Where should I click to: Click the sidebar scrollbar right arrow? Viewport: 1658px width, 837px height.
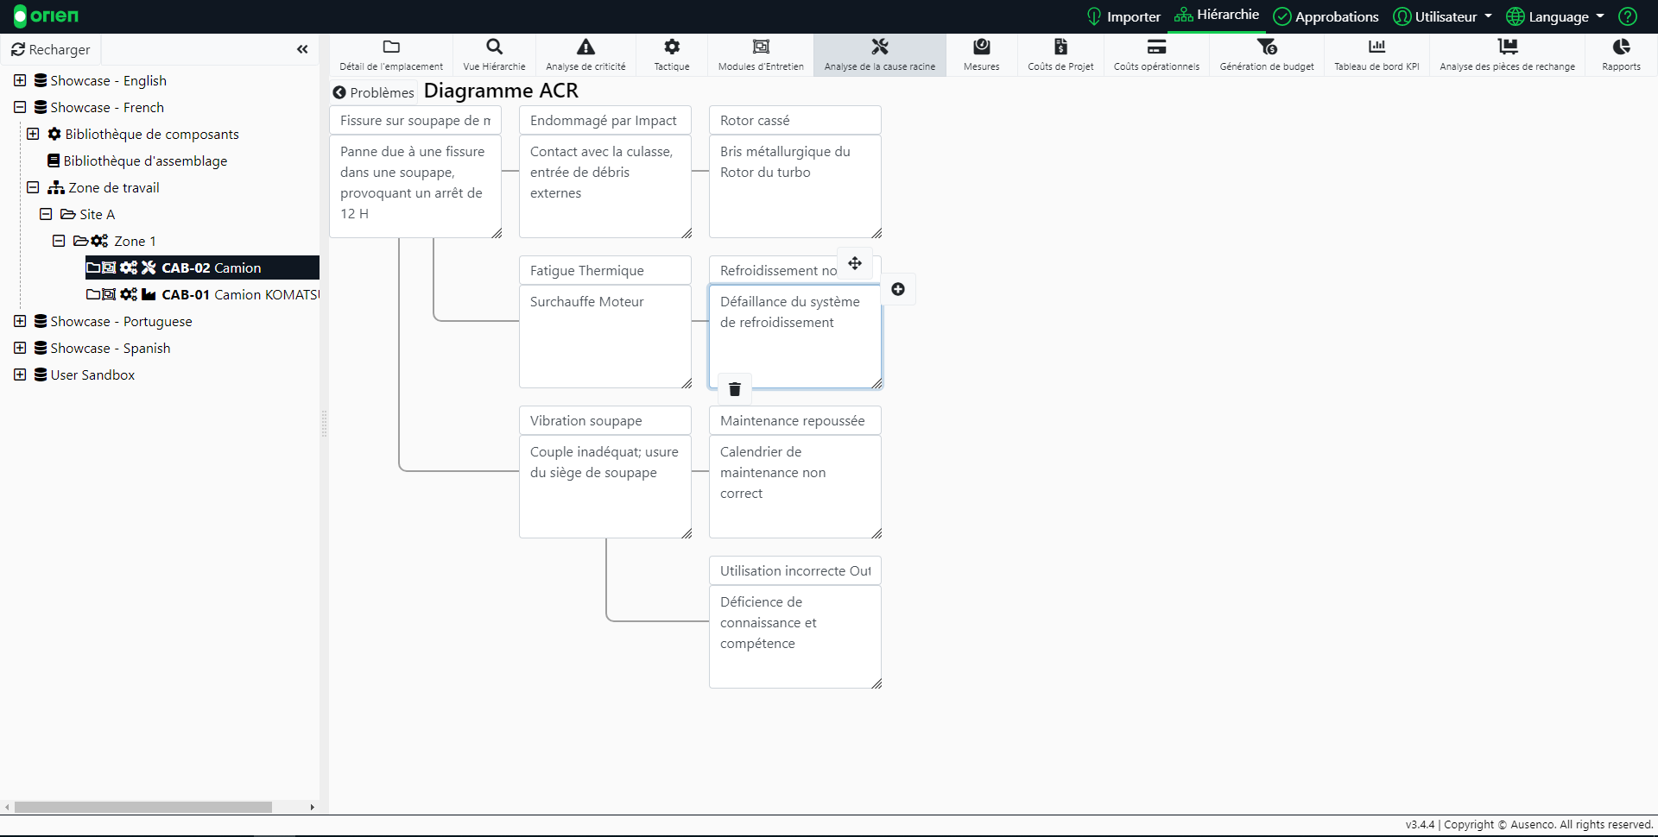point(312,807)
